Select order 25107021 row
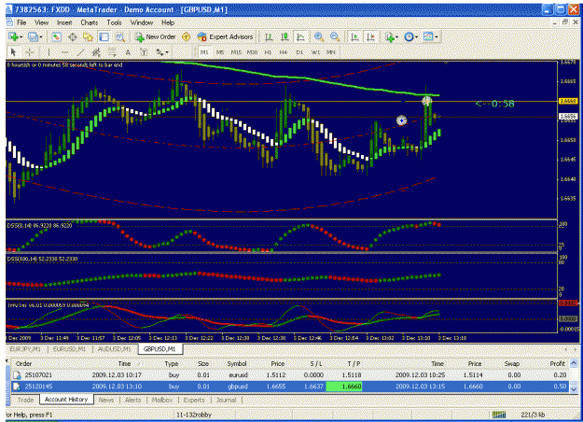 [x=290, y=374]
